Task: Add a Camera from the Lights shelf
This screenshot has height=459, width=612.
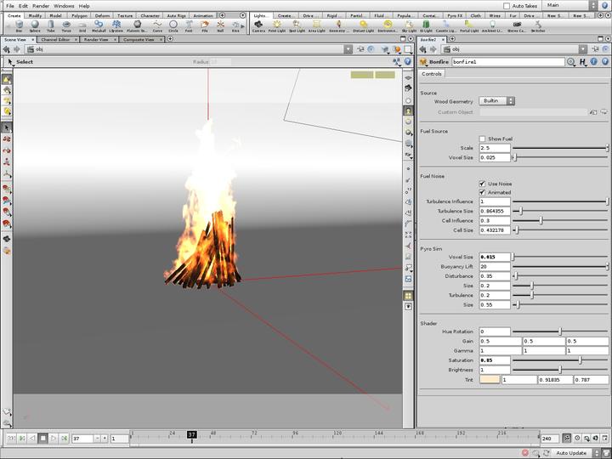Action: pyautogui.click(x=258, y=25)
